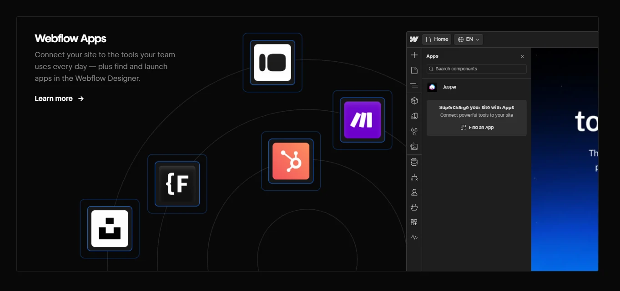Click the Learn more link
This screenshot has width=620, height=291.
click(x=59, y=99)
